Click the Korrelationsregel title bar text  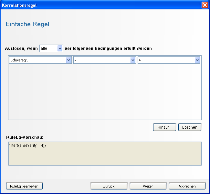(x=19, y=5)
